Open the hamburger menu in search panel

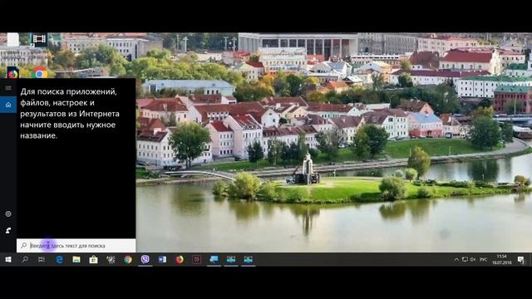coord(8,88)
